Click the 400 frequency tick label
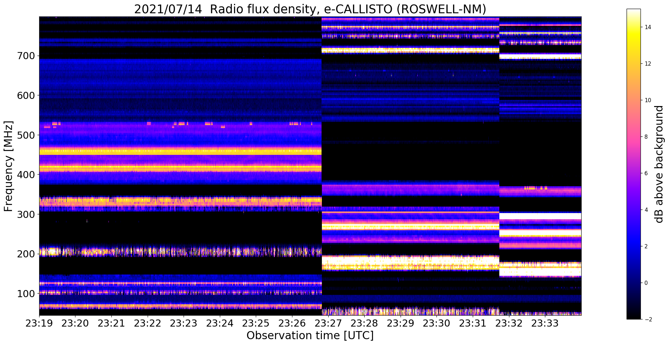The height and width of the screenshot is (345, 669). click(x=26, y=175)
